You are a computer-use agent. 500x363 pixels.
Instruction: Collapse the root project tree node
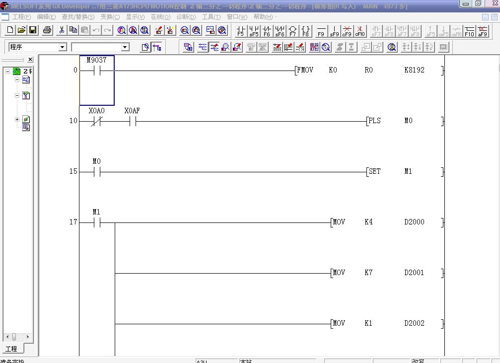[8, 72]
